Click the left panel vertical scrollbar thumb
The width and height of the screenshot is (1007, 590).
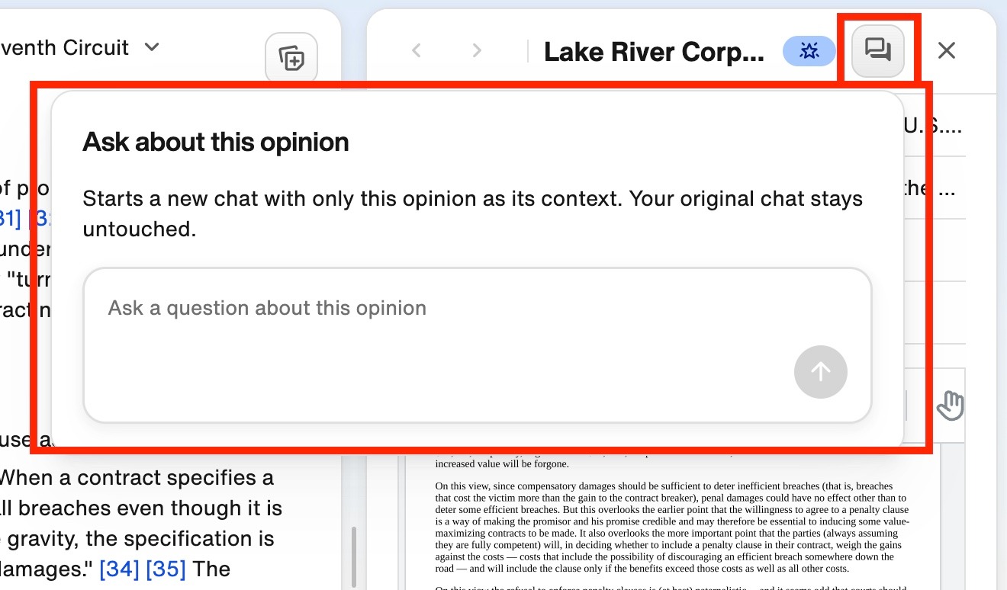[x=352, y=556]
